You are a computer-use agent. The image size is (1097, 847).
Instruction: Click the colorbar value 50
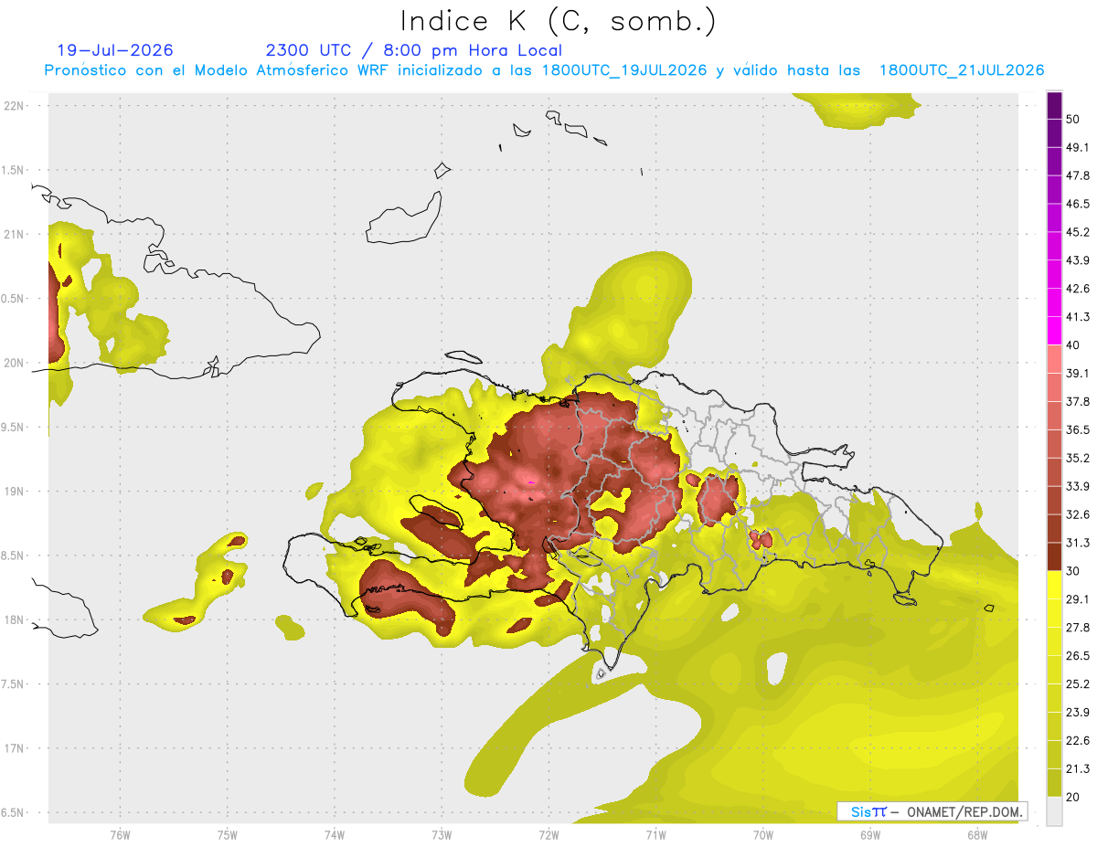[x=1074, y=119]
